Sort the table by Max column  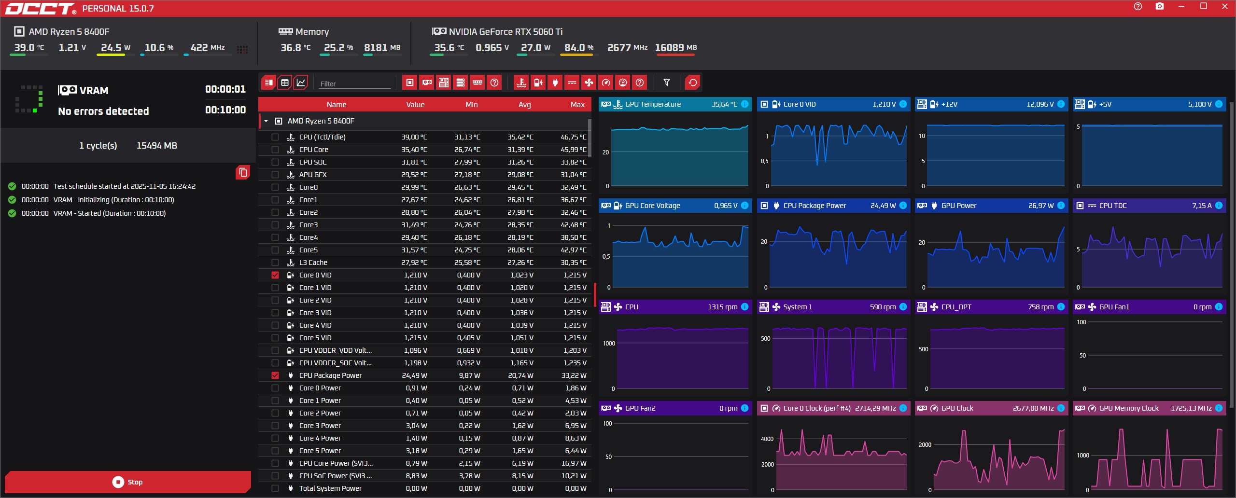(x=577, y=105)
